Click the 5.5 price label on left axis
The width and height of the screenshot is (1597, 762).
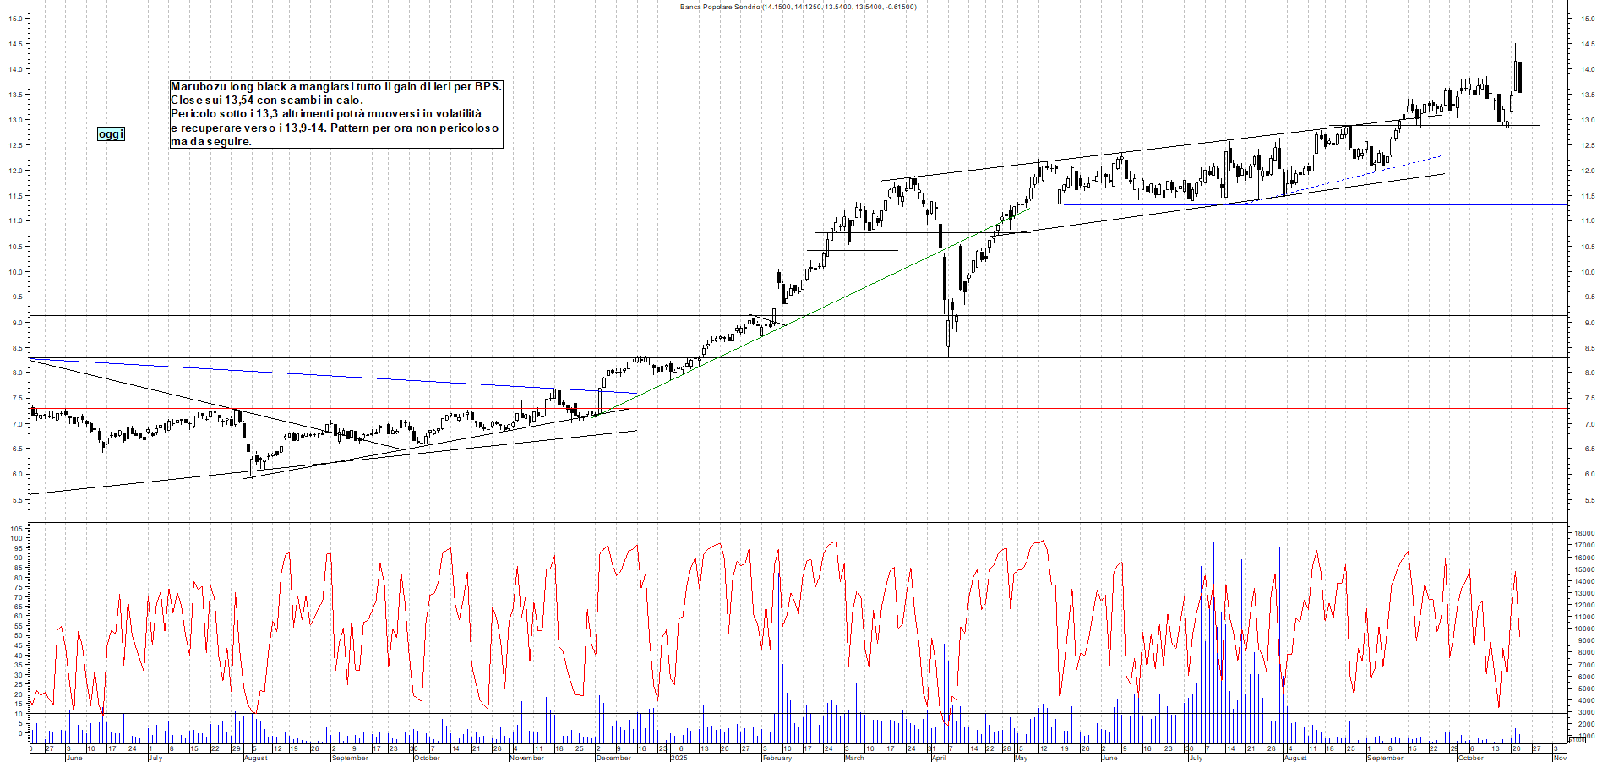pyautogui.click(x=15, y=500)
